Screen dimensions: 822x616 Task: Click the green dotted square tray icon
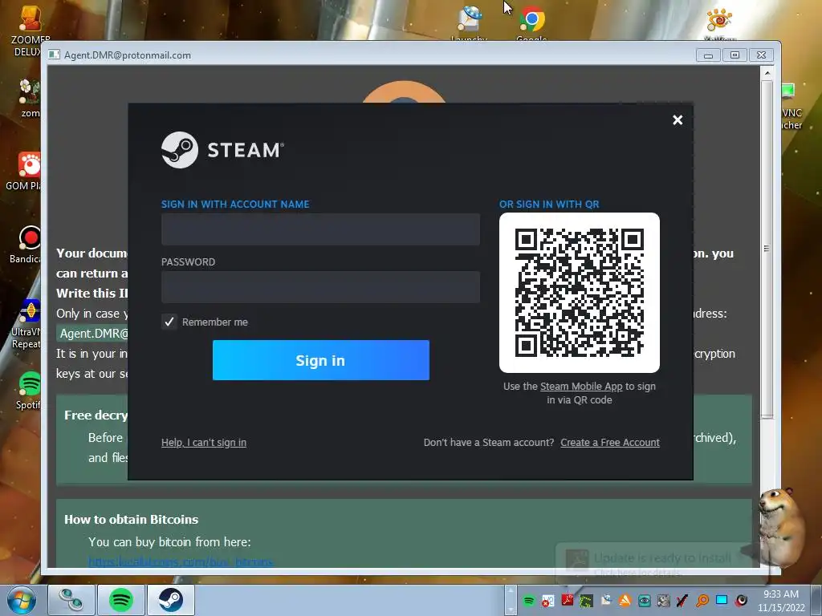point(586,601)
